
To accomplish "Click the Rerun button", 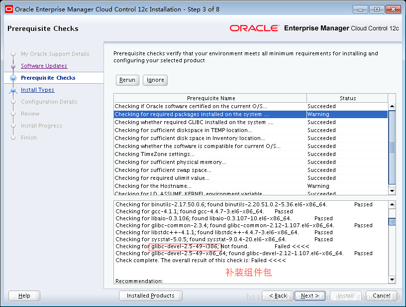I will pyautogui.click(x=127, y=80).
